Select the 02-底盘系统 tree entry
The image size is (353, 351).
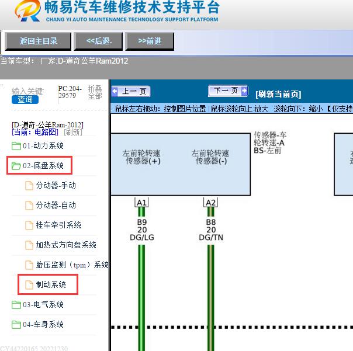(43, 166)
